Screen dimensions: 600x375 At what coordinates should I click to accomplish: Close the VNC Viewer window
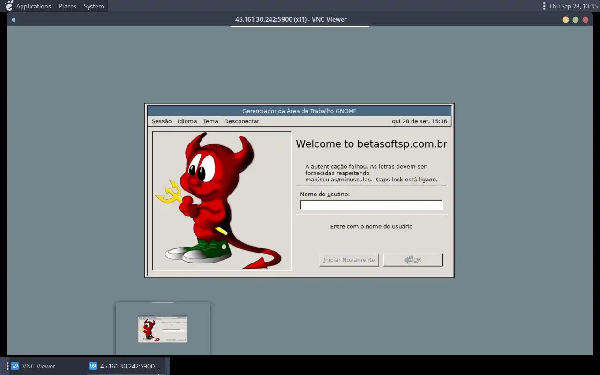(585, 20)
